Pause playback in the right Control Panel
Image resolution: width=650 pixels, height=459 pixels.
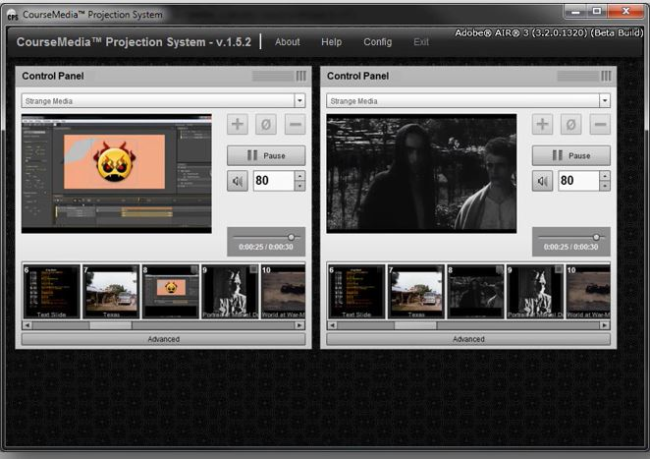pyautogui.click(x=571, y=155)
